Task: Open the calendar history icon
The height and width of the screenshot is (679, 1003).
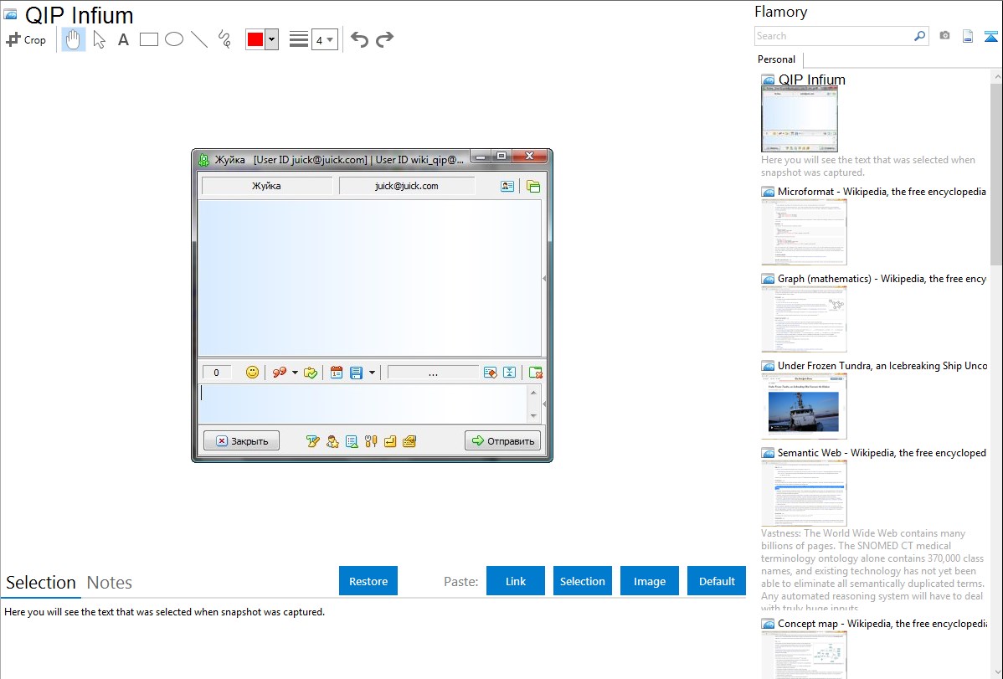Action: coord(337,373)
